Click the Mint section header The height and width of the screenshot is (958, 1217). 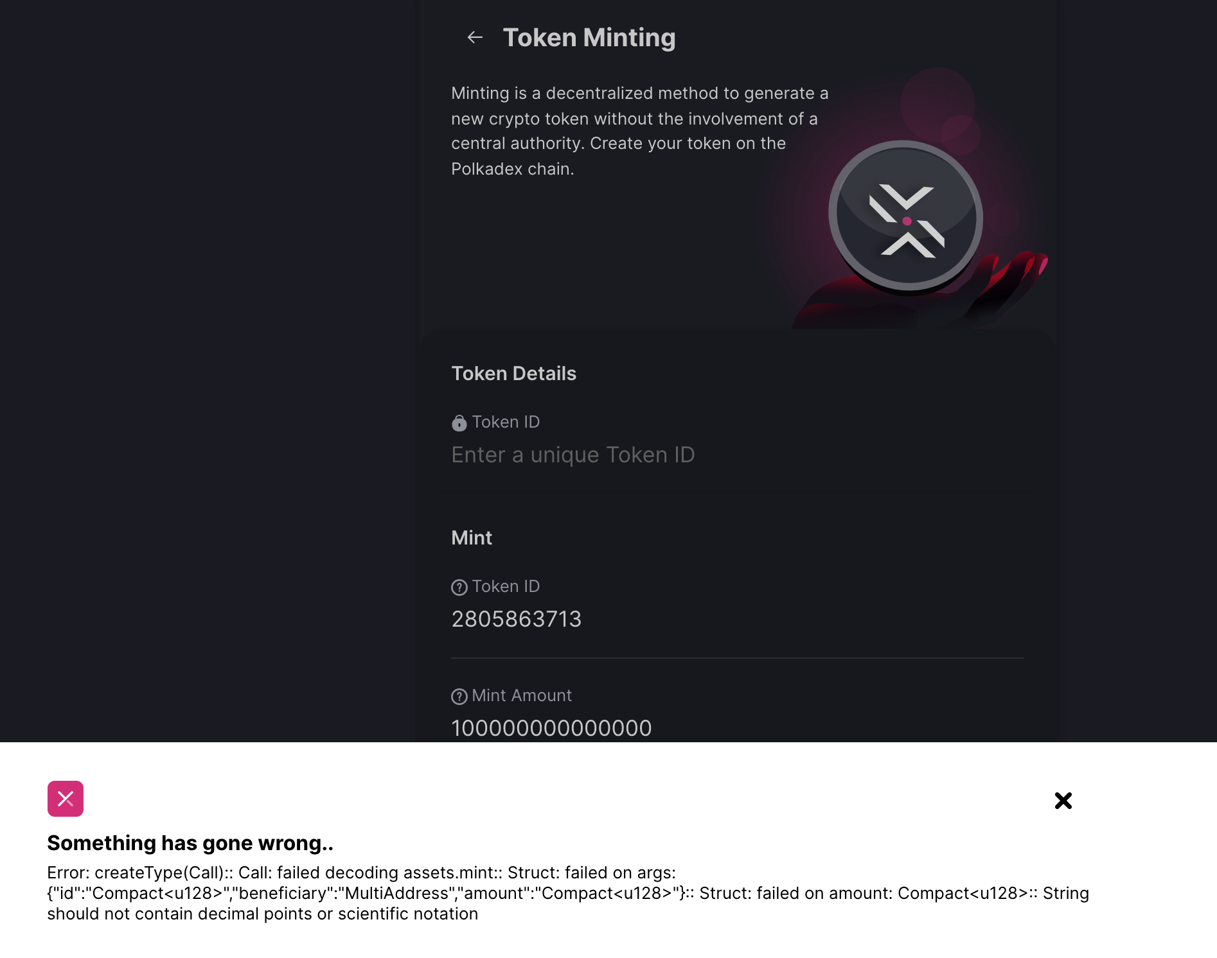471,538
